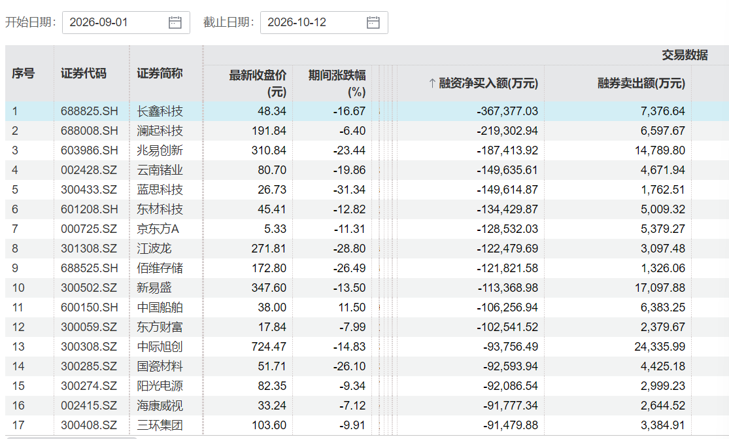Click the end date field 2026-10-12
The height and width of the screenshot is (439, 729).
tap(324, 22)
